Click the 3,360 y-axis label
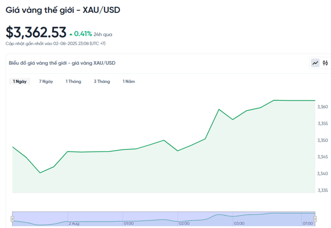Image resolution: width=331 pixels, height=228 pixels. [323, 107]
